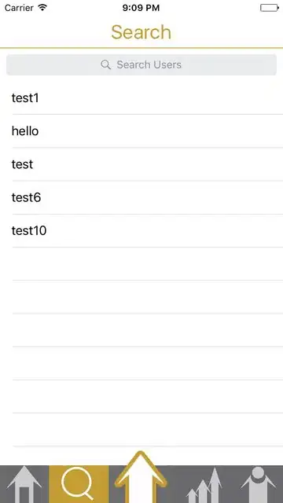Focus the Search Users input field

[x=141, y=64]
